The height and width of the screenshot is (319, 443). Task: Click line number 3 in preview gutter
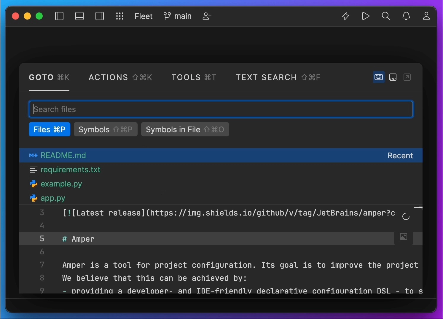[x=42, y=213]
